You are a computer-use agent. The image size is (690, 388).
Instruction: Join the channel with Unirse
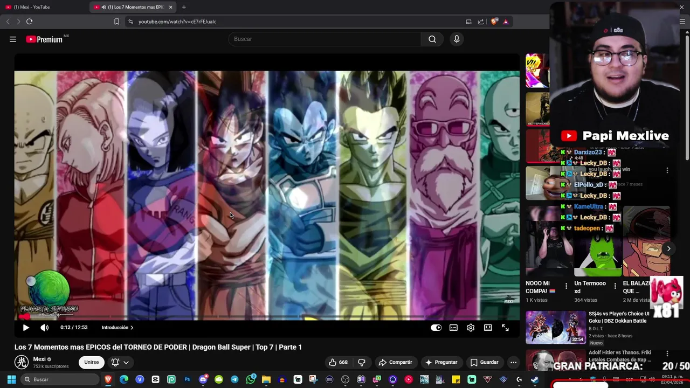pyautogui.click(x=91, y=362)
